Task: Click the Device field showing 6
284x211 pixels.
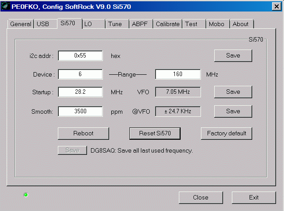Action: [x=80, y=74]
